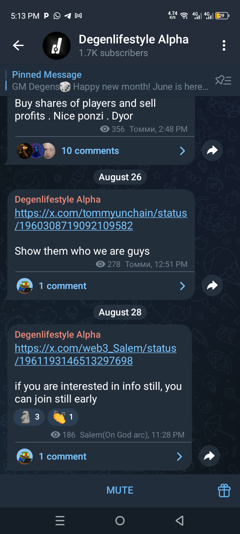Share the post with 10 comments

pyautogui.click(x=212, y=151)
